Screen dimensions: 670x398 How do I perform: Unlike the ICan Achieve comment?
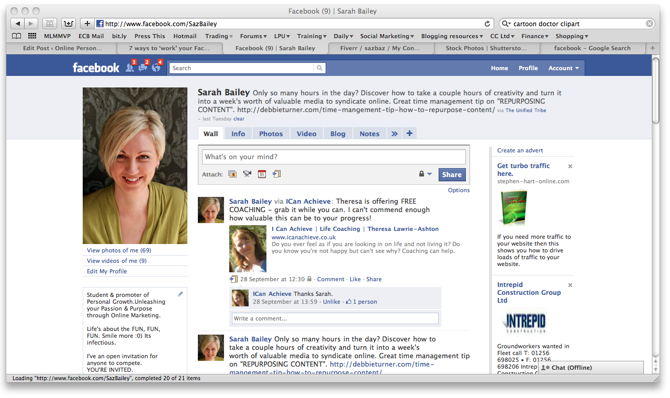point(331,301)
